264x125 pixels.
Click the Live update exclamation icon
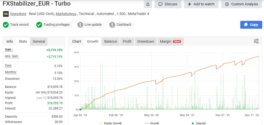[80, 25]
